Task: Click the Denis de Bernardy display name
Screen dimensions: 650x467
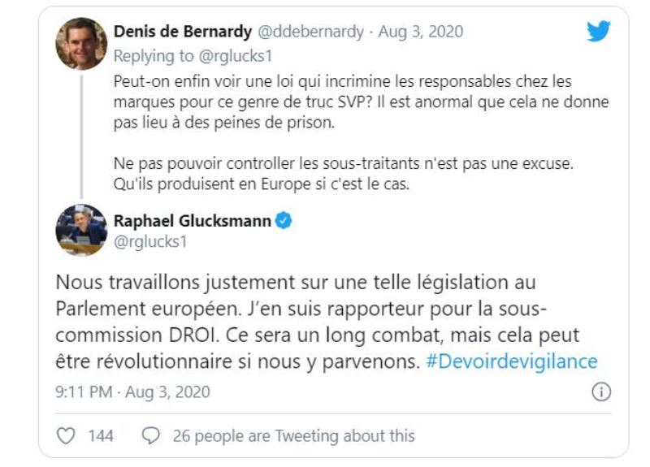Action: point(183,32)
